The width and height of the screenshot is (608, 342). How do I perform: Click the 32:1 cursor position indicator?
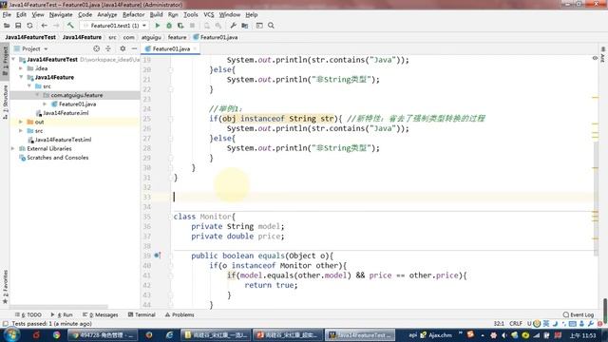pyautogui.click(x=499, y=323)
